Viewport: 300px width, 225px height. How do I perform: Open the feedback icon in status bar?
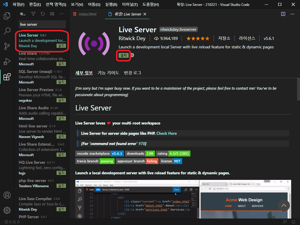[x=285, y=222]
